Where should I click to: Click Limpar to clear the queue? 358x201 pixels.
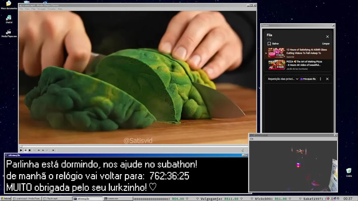326,44
